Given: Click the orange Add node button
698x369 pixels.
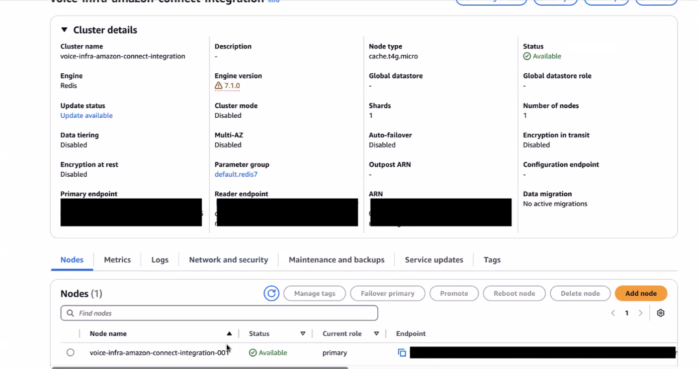Looking at the screenshot, I should pos(641,293).
